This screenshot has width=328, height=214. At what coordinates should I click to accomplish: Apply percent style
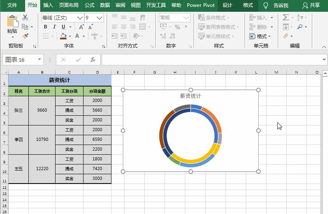point(177,27)
